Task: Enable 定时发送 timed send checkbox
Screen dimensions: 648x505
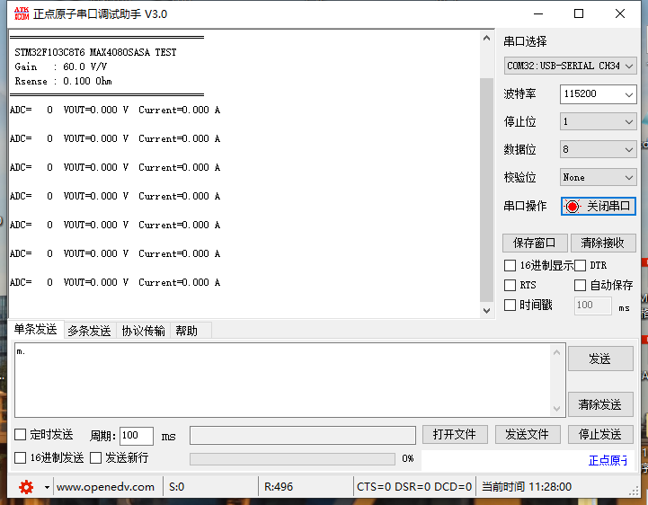Action: tap(21, 434)
